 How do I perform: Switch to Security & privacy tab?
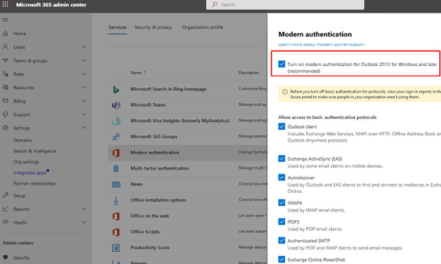tap(153, 27)
